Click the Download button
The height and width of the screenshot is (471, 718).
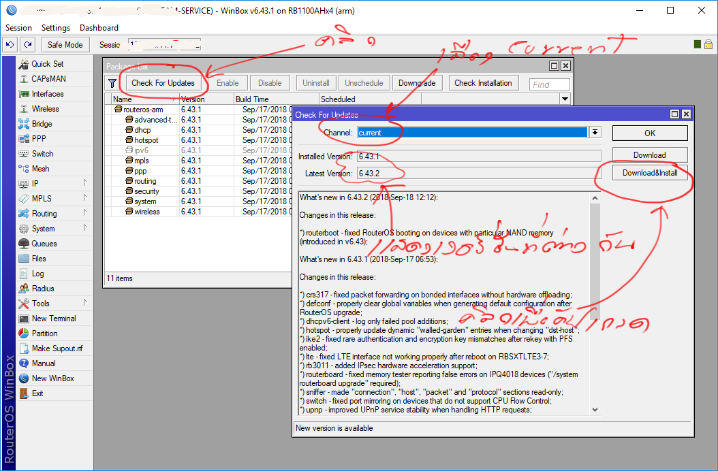650,155
